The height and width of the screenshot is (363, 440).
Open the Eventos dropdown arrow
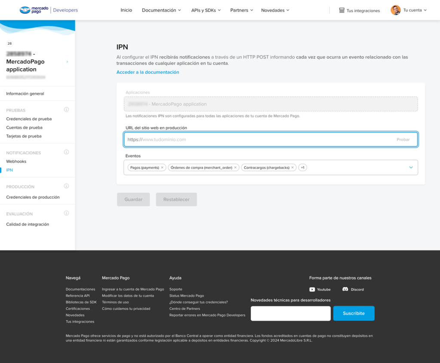[411, 167]
